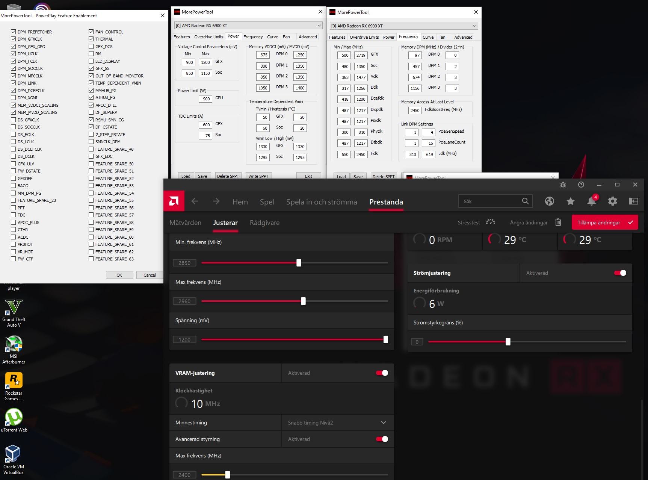648x480 pixels.
Task: Click the search magnifier icon
Action: (525, 201)
